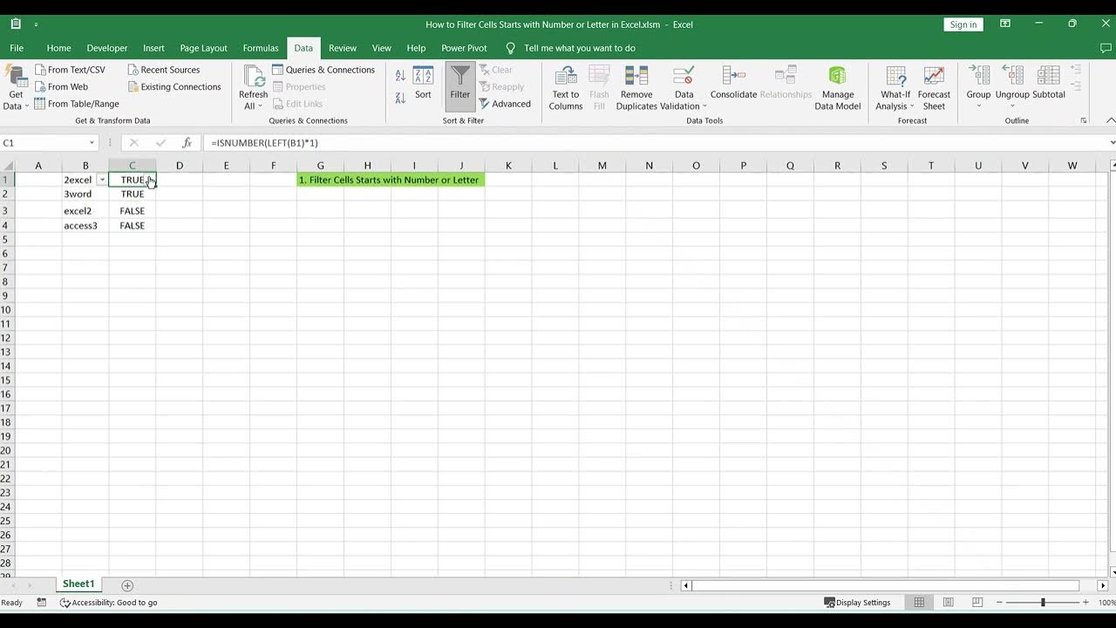Open Quick Access Toolbar customize arrow
This screenshot has height=628, width=1116.
point(36,25)
